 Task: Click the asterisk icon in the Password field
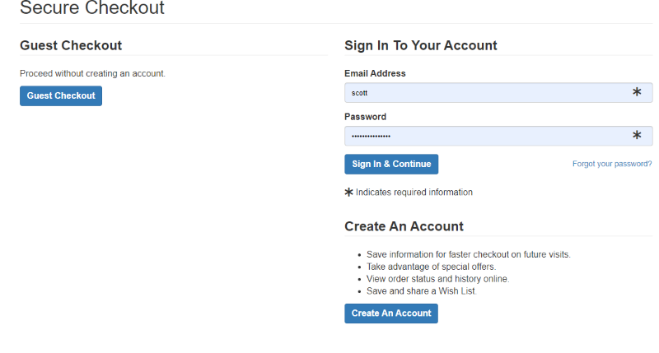[x=637, y=136]
